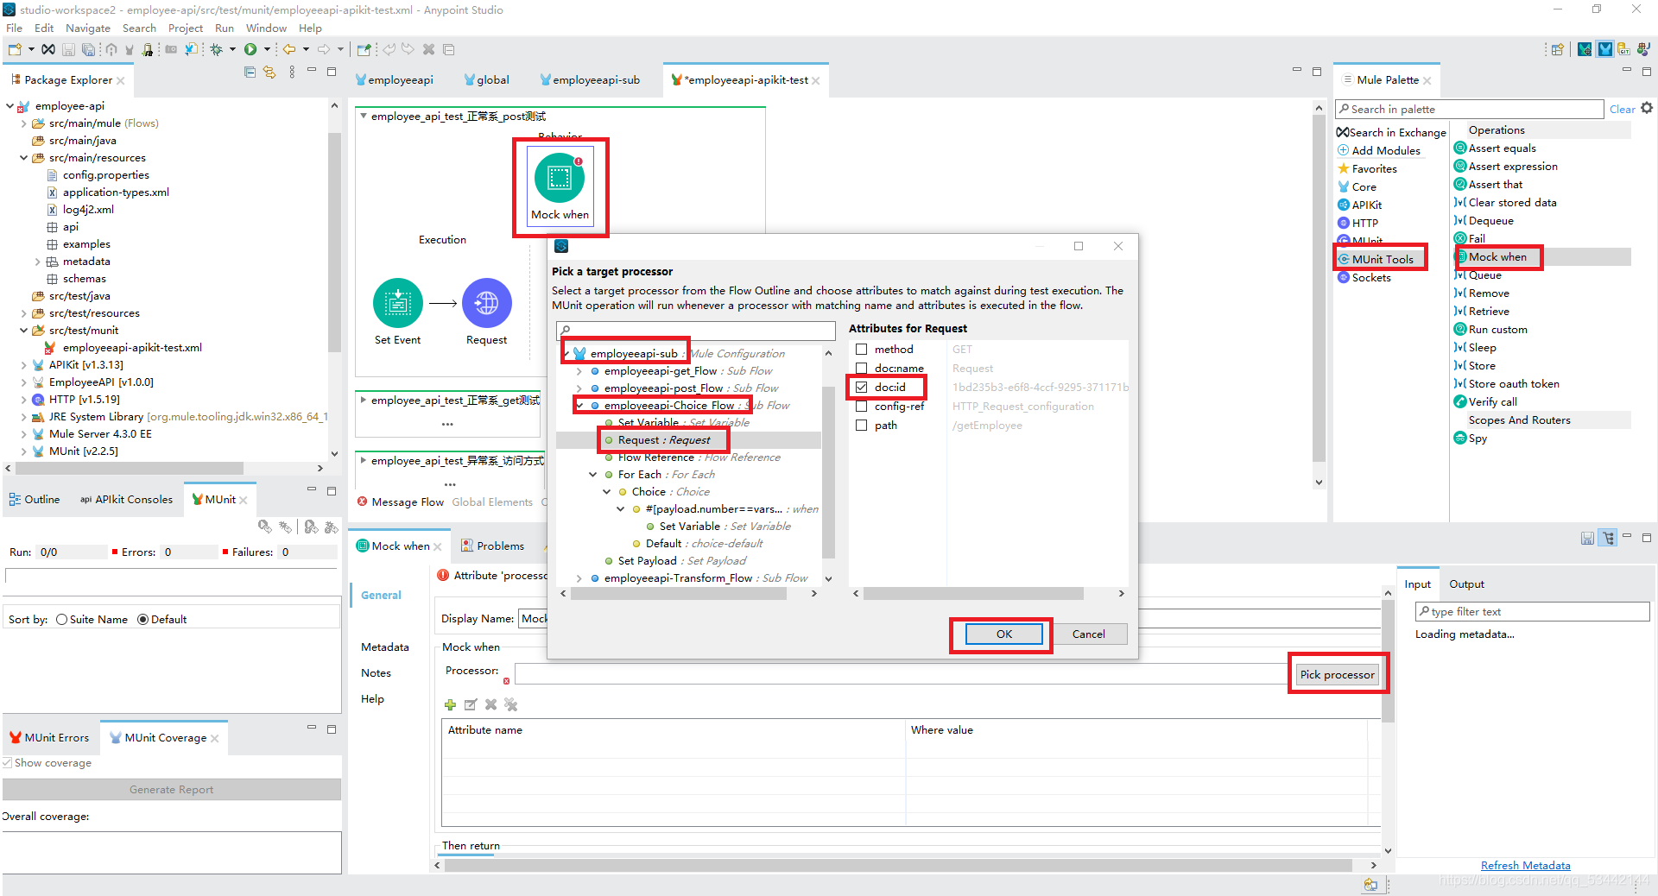Select MUnit Tools module in the palette
This screenshot has height=896, width=1658.
point(1376,259)
